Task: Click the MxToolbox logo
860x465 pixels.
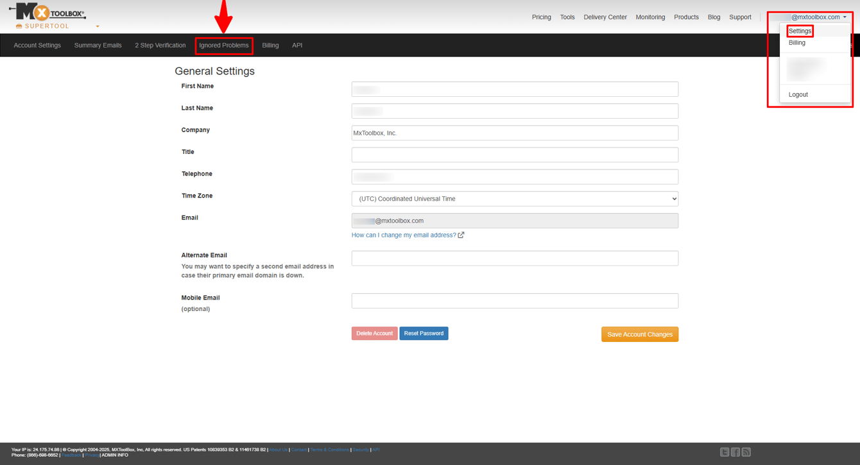Action: [47, 12]
